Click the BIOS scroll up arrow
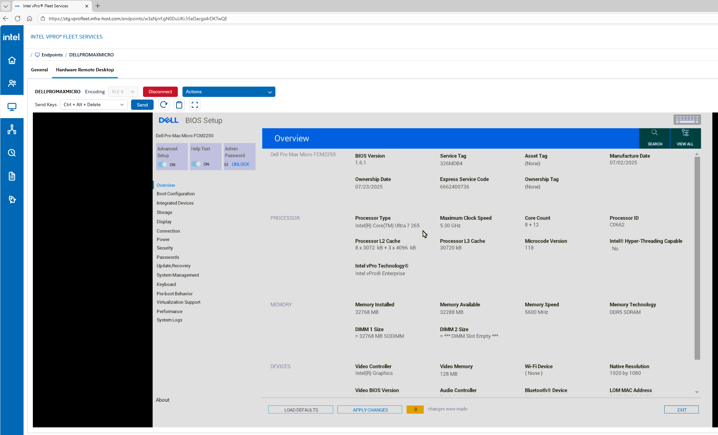This screenshot has width=718, height=435. point(697,154)
